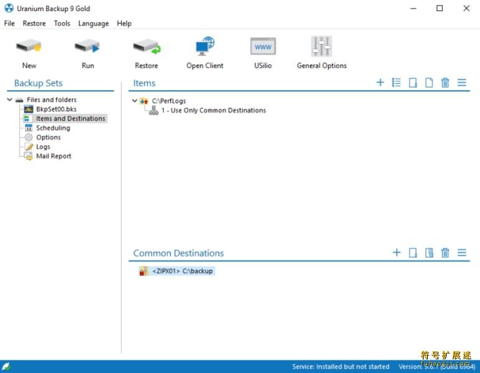Click the edit item icon in Items header

(x=413, y=83)
